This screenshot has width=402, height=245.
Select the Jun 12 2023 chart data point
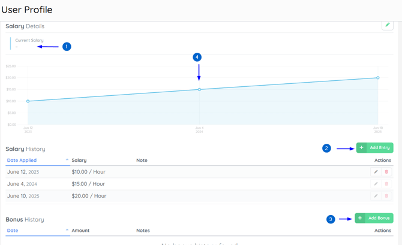(28, 101)
